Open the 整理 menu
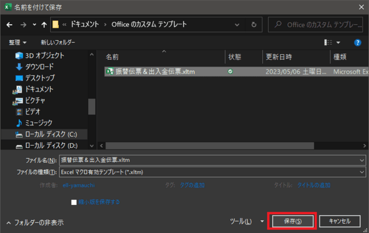The width and height of the screenshot is (369, 233). 17,43
